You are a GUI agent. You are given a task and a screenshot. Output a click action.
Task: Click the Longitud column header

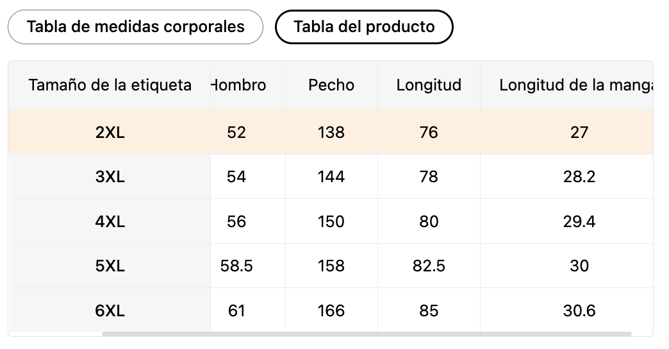[x=429, y=85]
